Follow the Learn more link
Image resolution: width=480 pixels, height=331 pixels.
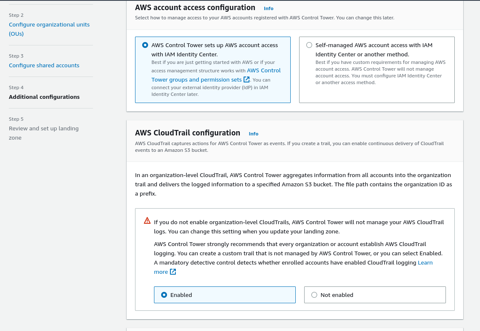(425, 262)
